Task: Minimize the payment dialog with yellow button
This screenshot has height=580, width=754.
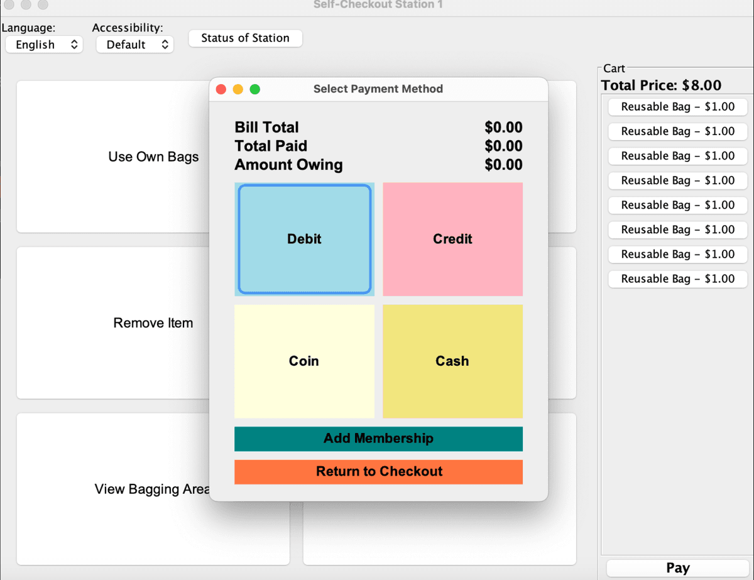Action: coord(238,89)
